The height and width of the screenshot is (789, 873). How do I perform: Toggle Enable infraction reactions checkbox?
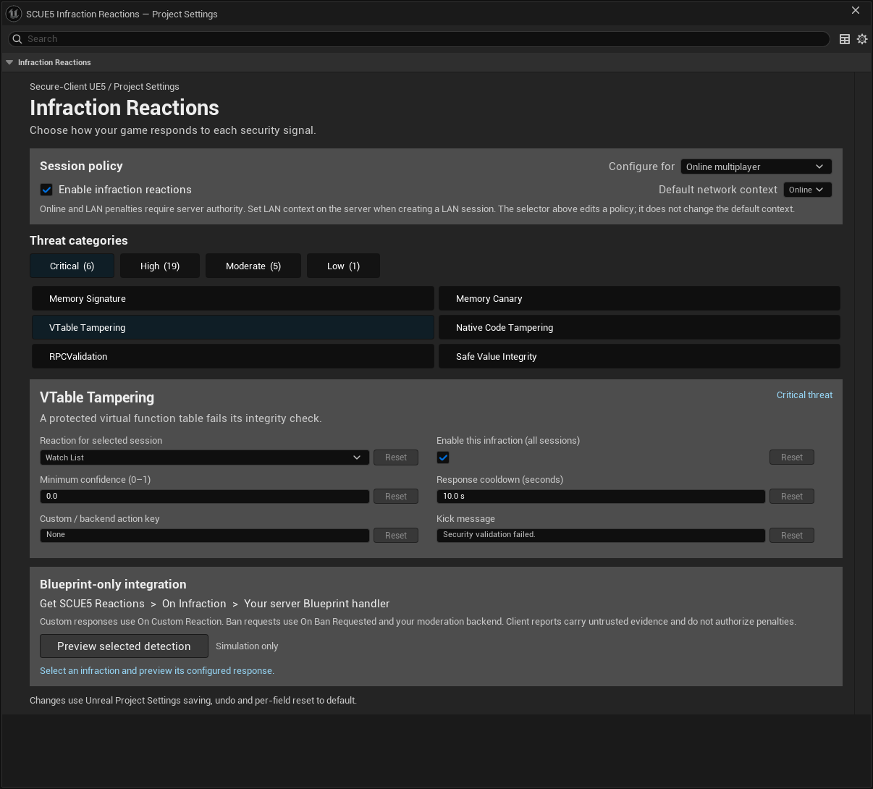click(x=46, y=190)
